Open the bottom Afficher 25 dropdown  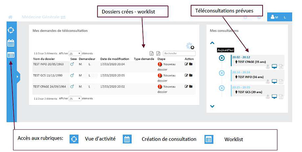tap(75, 98)
